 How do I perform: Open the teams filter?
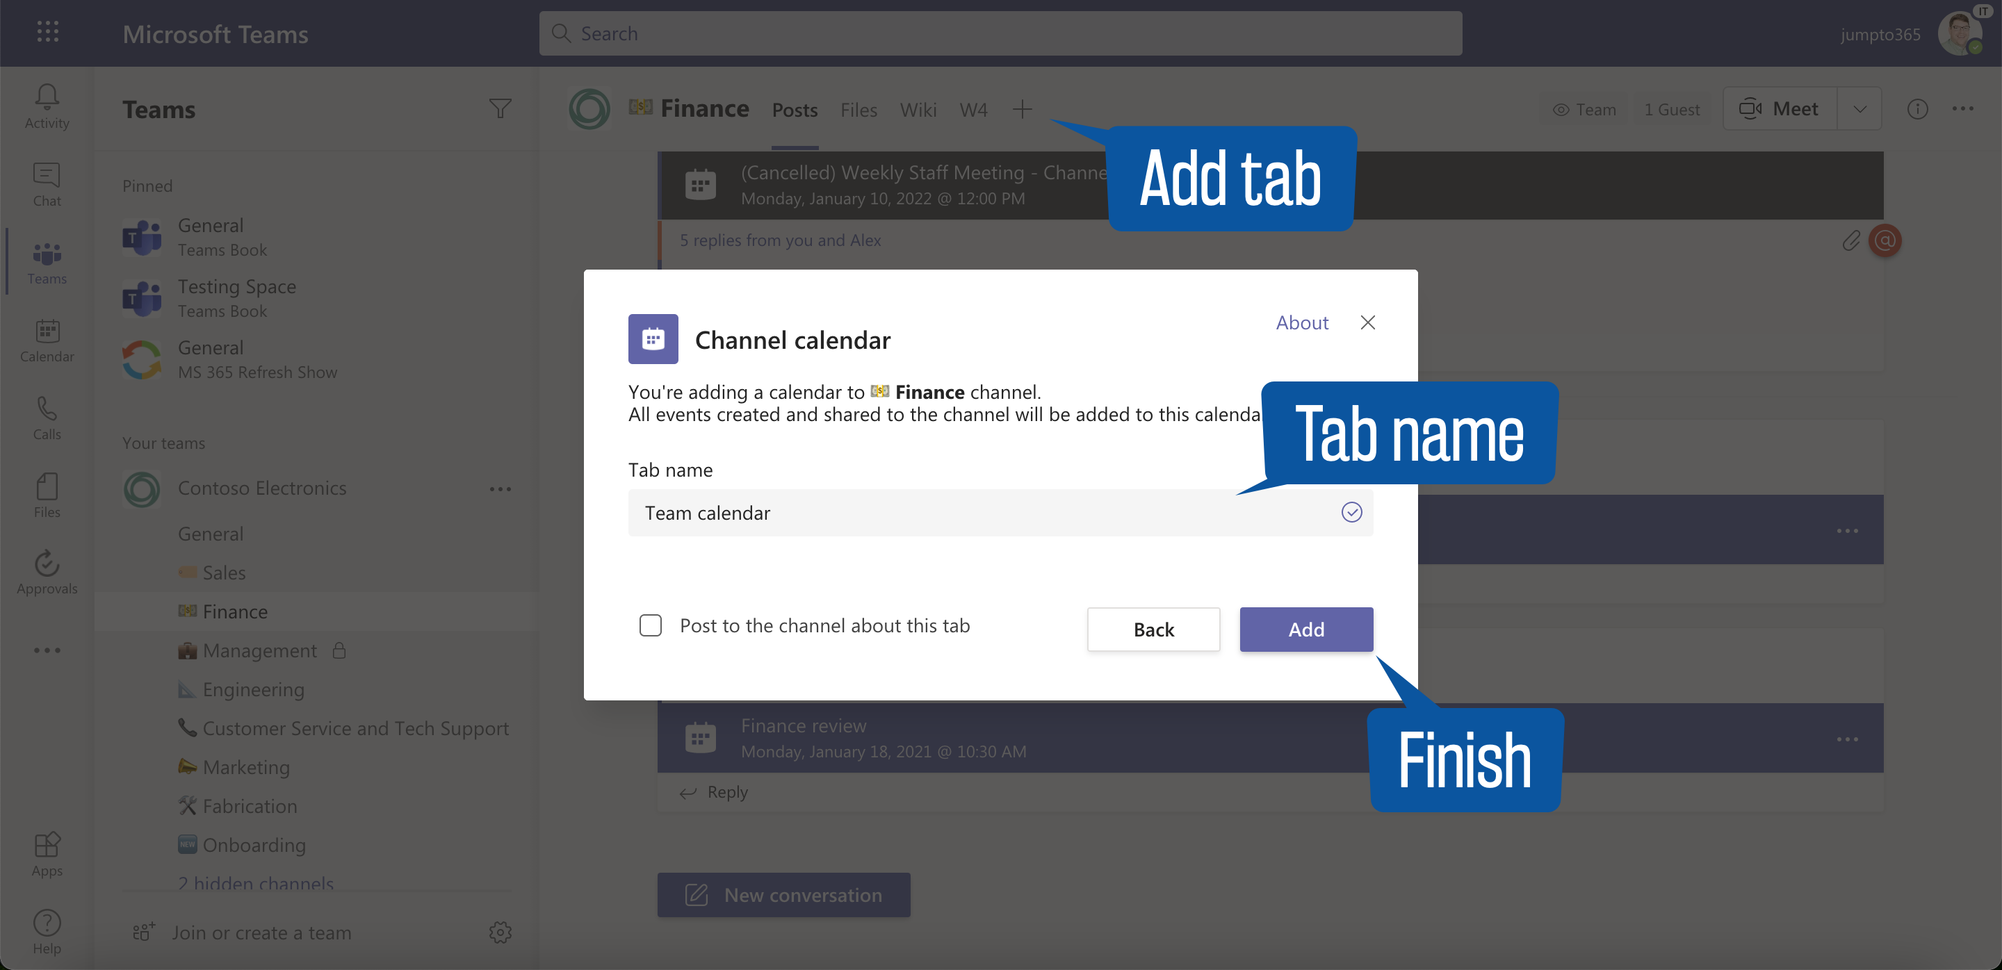(500, 108)
